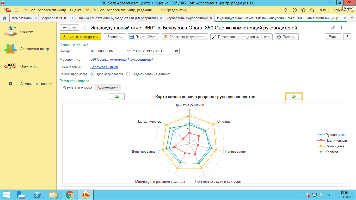Image resolution: width=356 pixels, height=200 pixels.
Task: Open calendar picker for the date field
Action: tap(177, 51)
